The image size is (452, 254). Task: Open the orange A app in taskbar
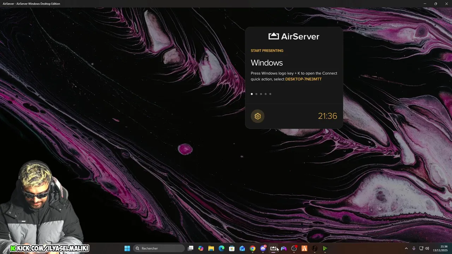click(304, 248)
